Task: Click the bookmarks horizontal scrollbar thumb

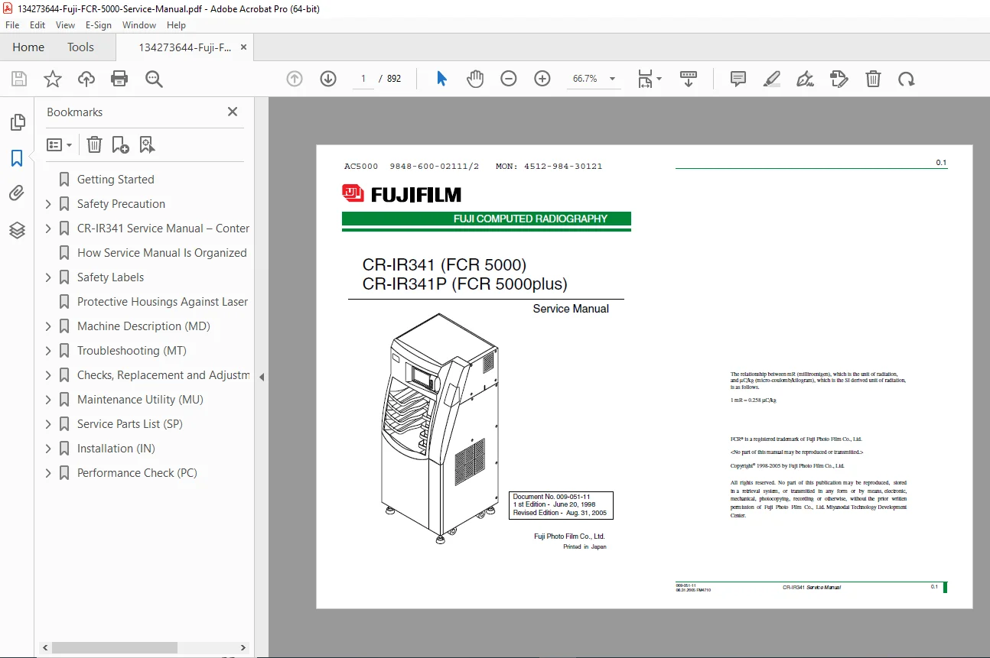Action: coord(115,648)
